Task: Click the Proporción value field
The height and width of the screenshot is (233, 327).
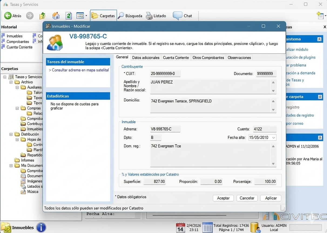Action: pos(211,182)
